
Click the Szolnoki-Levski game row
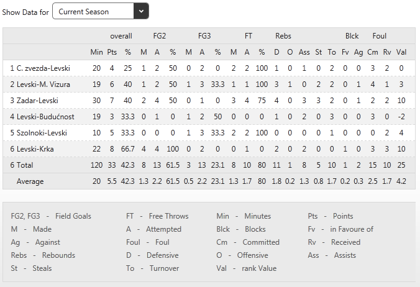click(209, 133)
